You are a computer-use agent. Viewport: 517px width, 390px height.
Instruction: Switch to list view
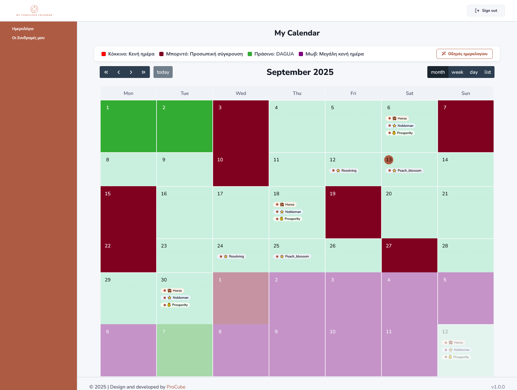tap(488, 72)
